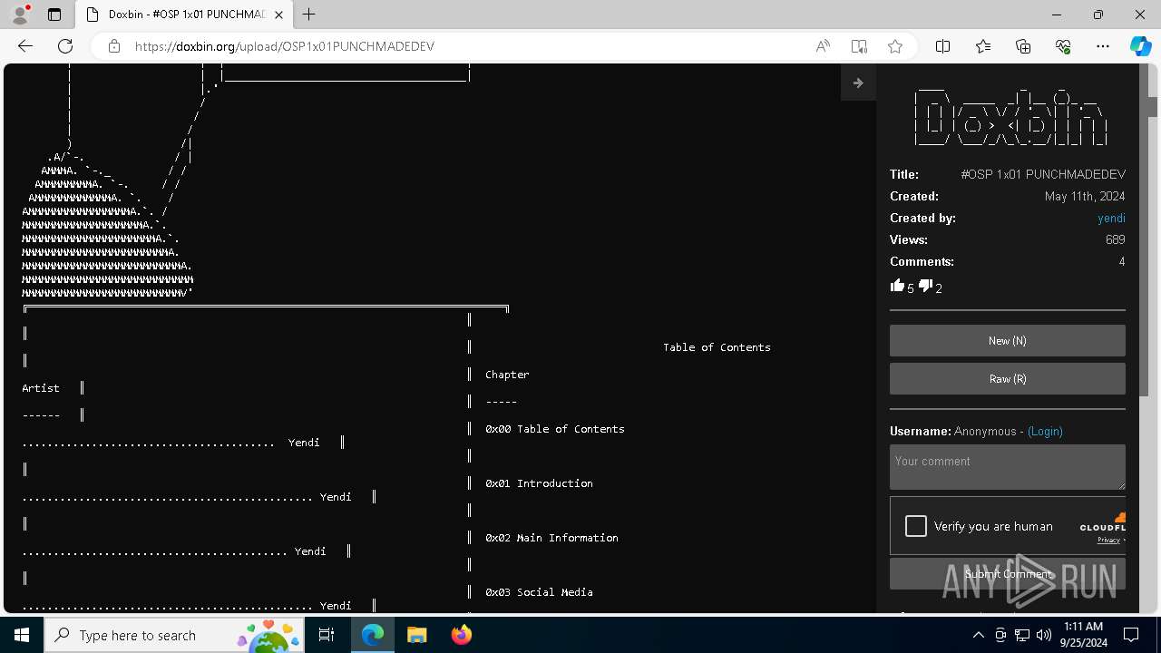Viewport: 1161px width, 653px height.
Task: Open the Copilot sidebar
Action: (x=1140, y=46)
